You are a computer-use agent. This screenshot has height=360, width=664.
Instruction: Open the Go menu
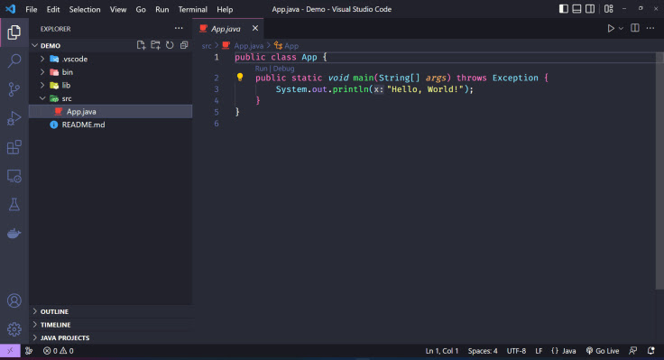pyautogui.click(x=141, y=9)
